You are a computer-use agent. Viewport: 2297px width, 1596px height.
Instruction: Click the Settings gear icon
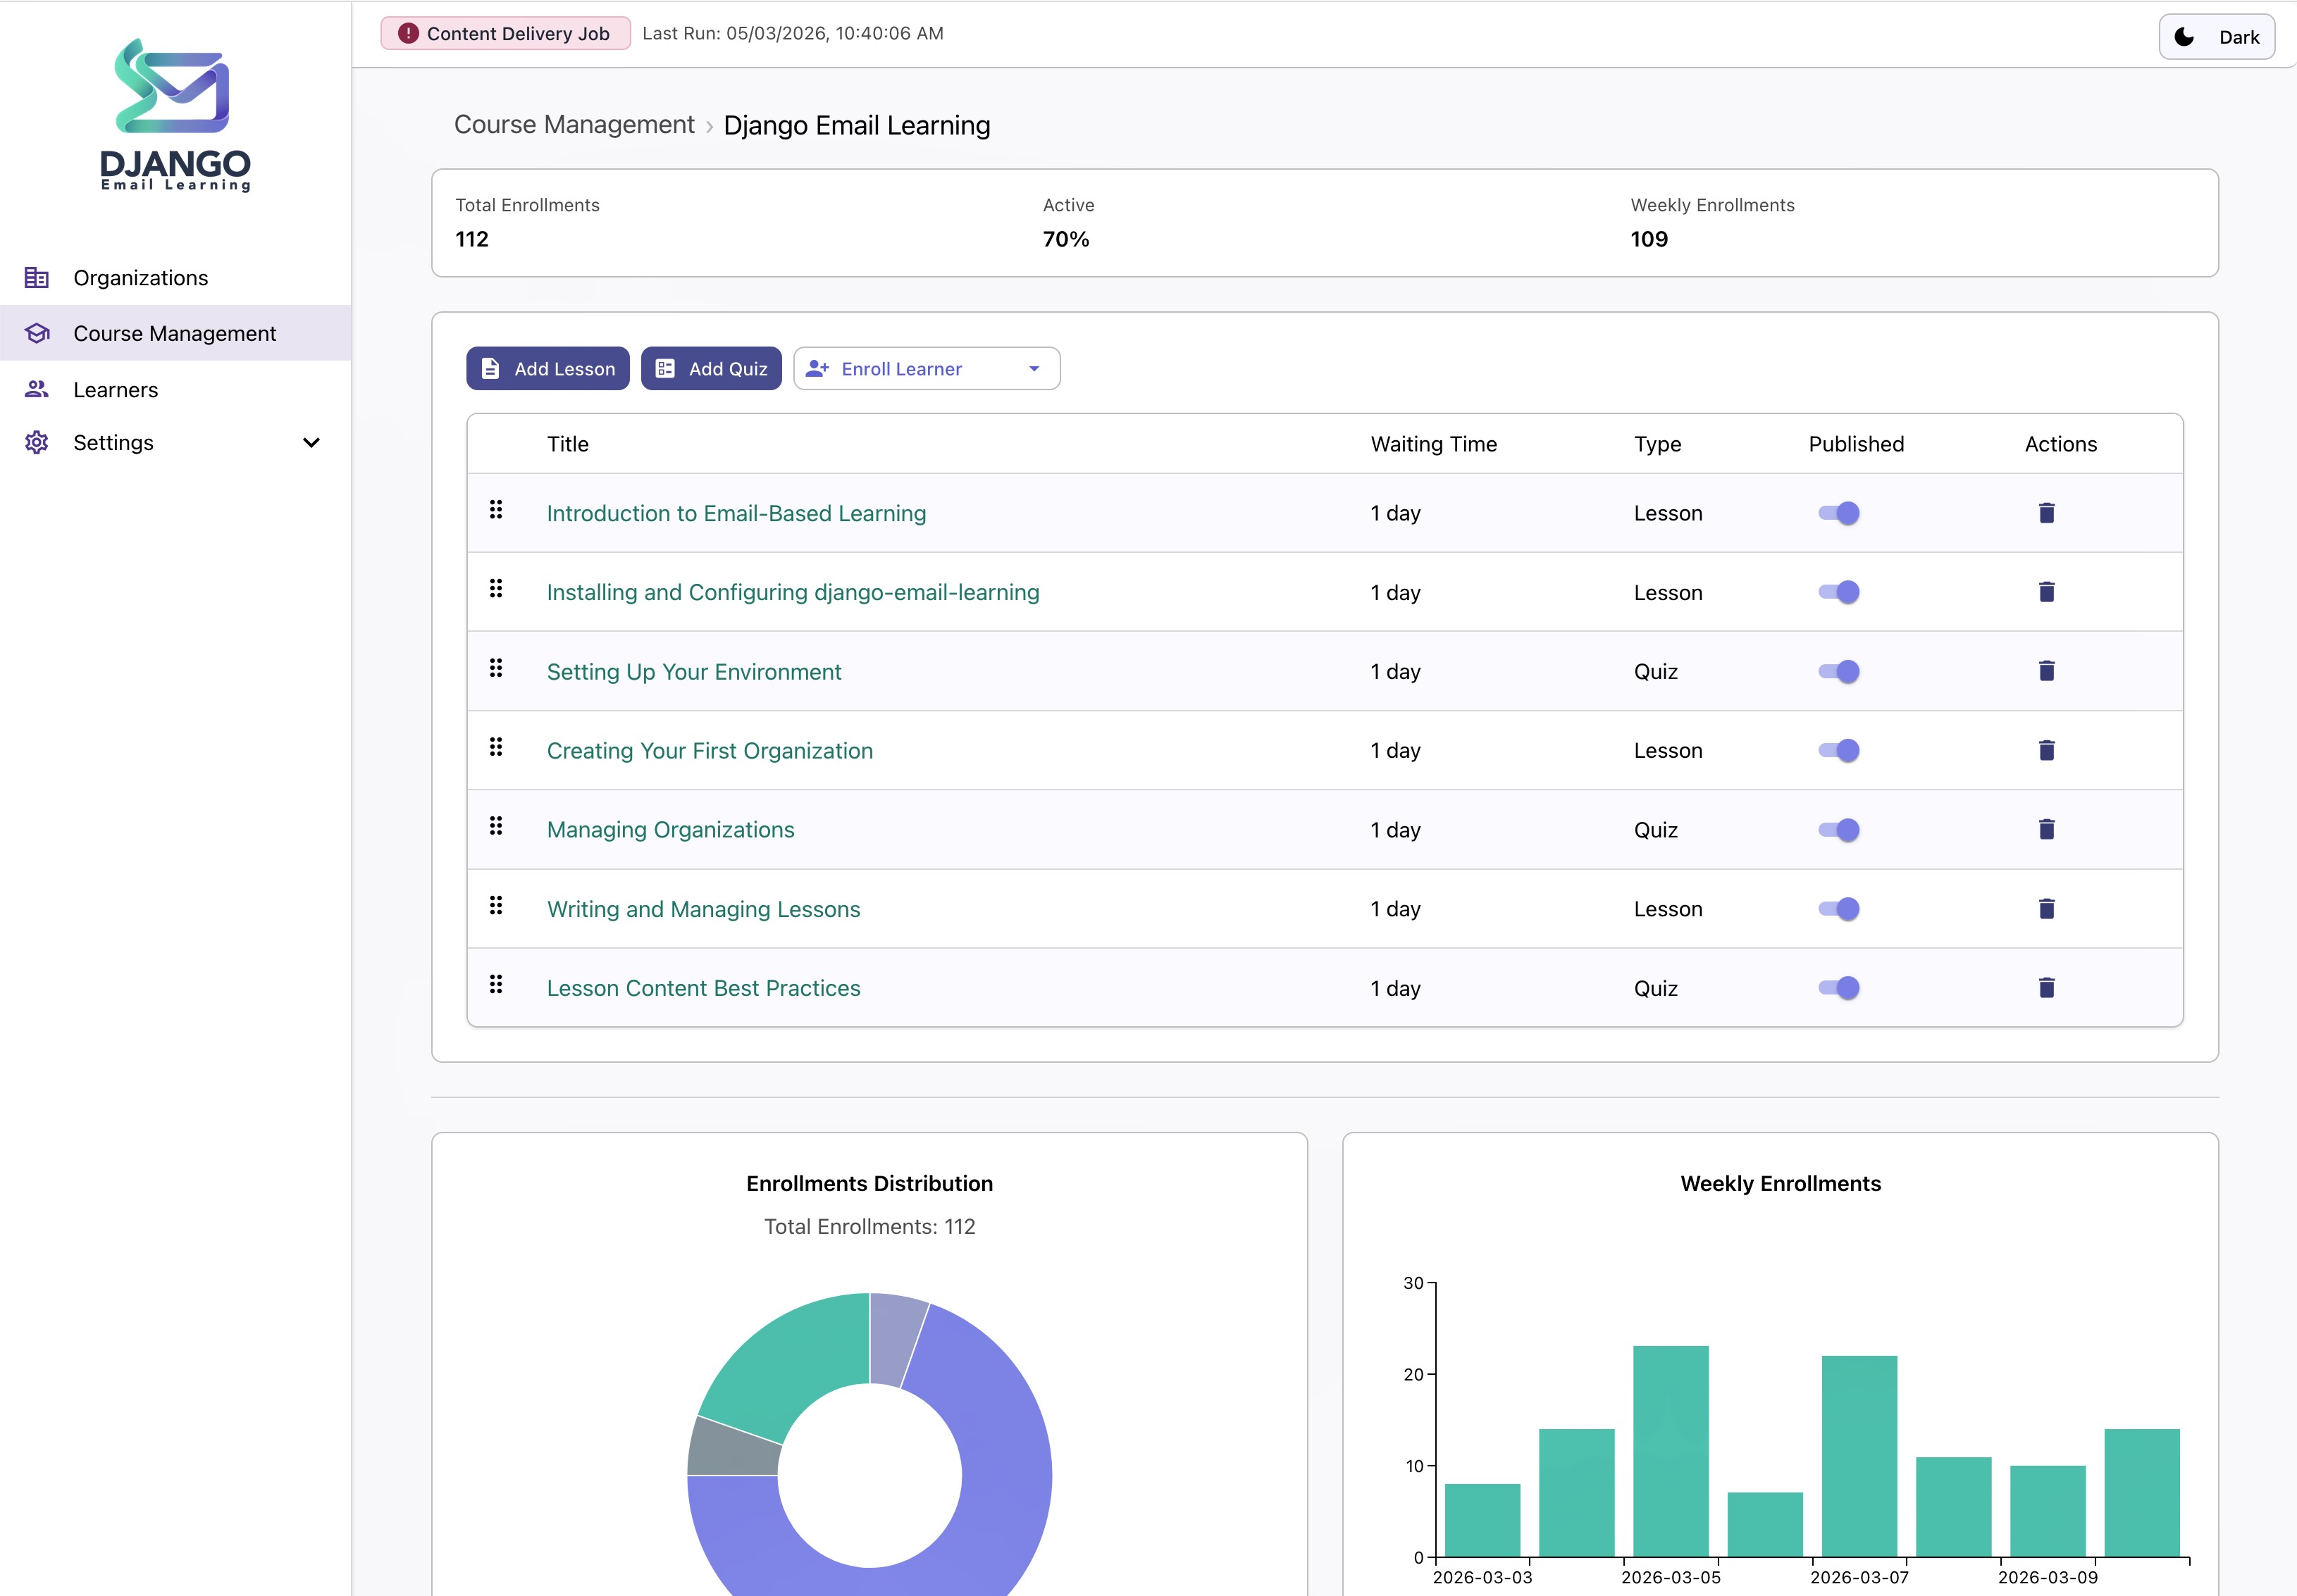pyautogui.click(x=37, y=443)
